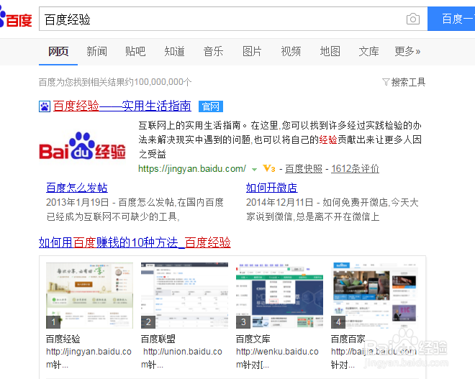
Task: Switch to the 地图 tab
Action: (330, 51)
